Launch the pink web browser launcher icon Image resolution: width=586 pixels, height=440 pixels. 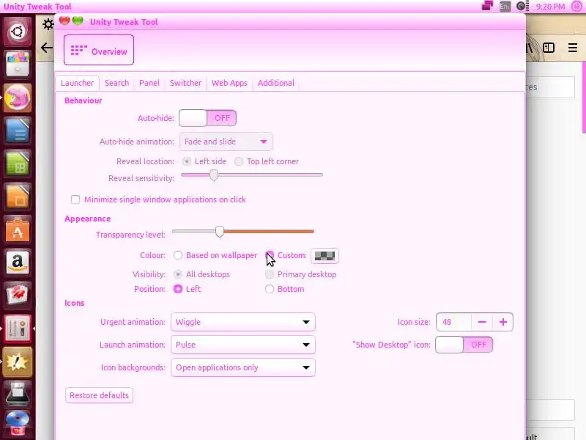(x=17, y=98)
